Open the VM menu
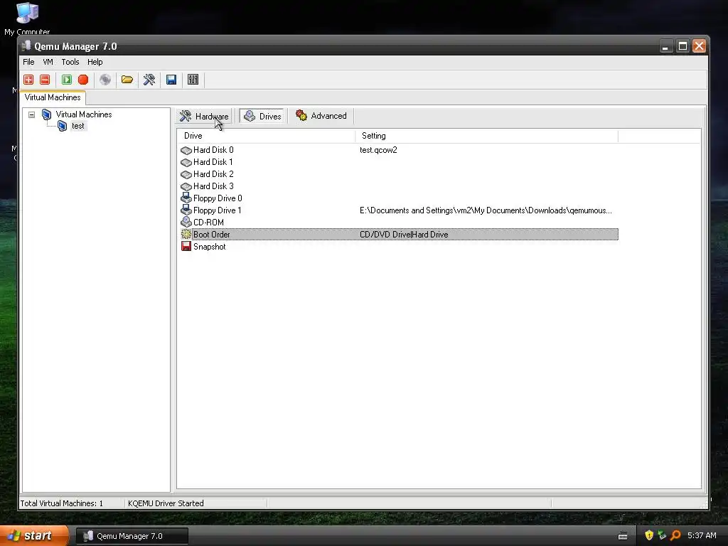 point(48,62)
